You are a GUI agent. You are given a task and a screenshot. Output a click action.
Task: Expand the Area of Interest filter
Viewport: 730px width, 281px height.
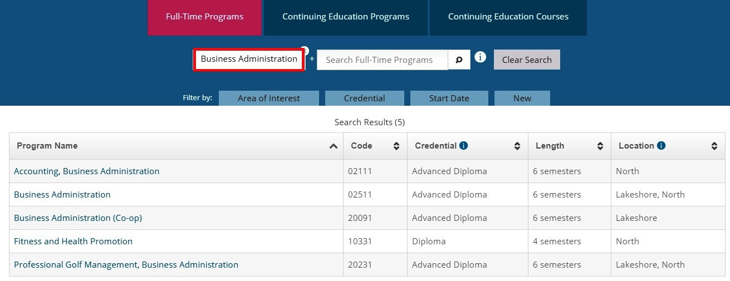coord(268,98)
